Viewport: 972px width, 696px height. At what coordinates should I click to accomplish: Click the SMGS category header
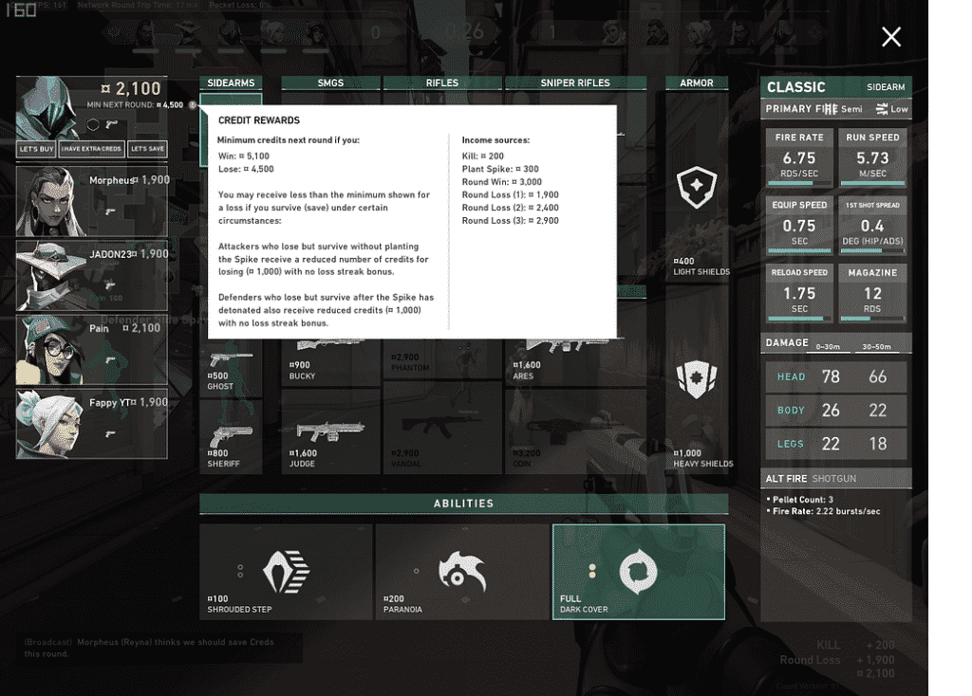(330, 83)
